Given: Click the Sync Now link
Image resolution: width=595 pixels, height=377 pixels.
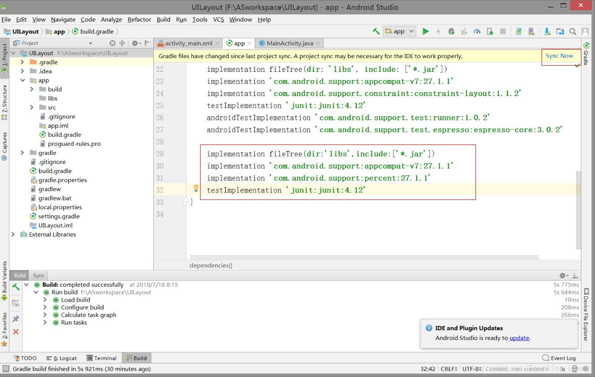Looking at the screenshot, I should tap(559, 56).
